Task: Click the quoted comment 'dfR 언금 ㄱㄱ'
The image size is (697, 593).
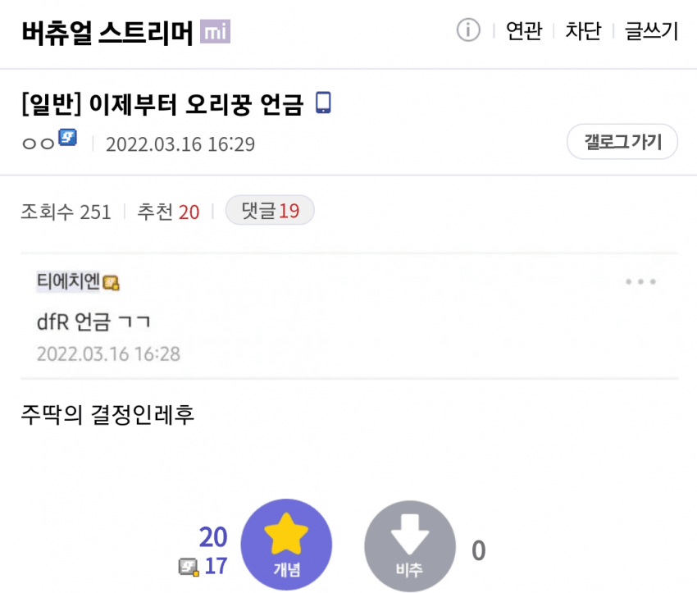Action: point(93,322)
